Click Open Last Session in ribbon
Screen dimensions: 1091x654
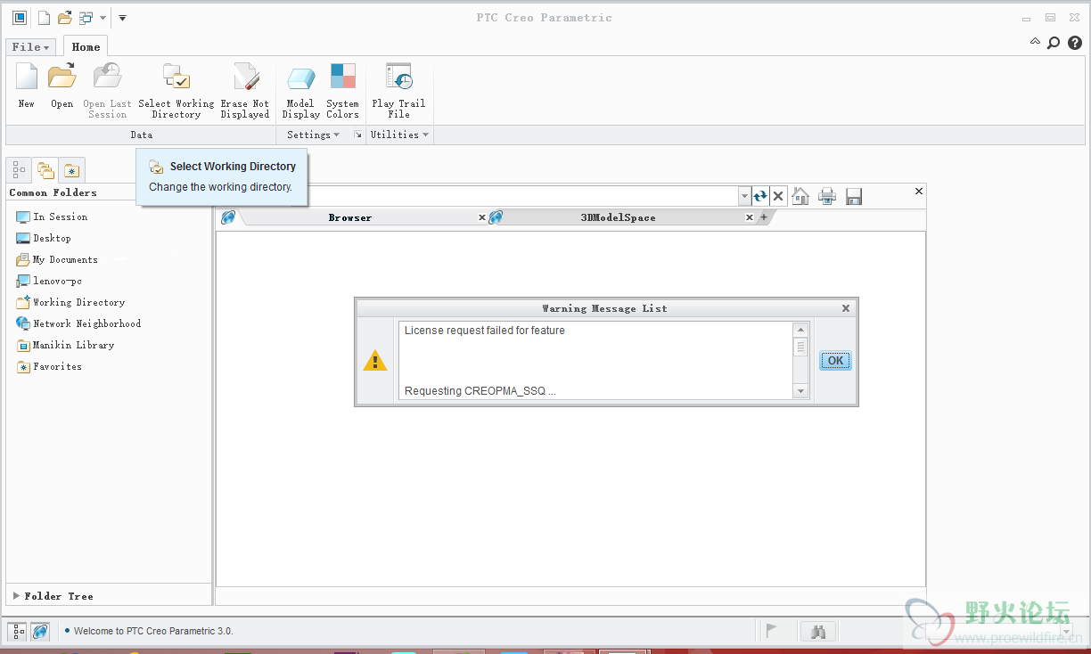(x=108, y=90)
